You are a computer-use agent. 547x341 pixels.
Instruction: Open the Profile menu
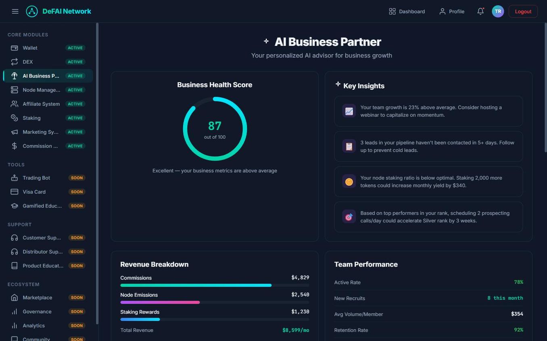(x=451, y=11)
